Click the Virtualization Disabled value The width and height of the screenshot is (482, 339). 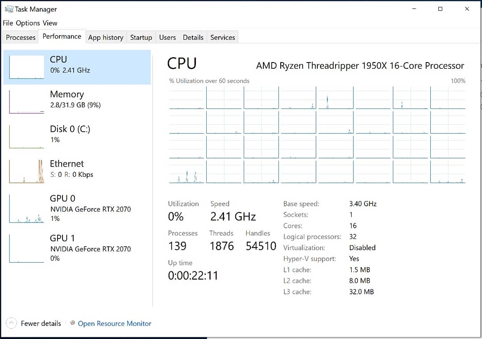click(362, 247)
